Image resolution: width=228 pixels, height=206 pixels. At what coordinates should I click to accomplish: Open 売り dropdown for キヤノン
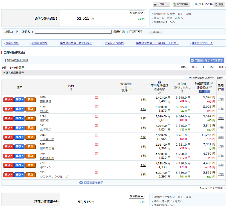(19, 165)
